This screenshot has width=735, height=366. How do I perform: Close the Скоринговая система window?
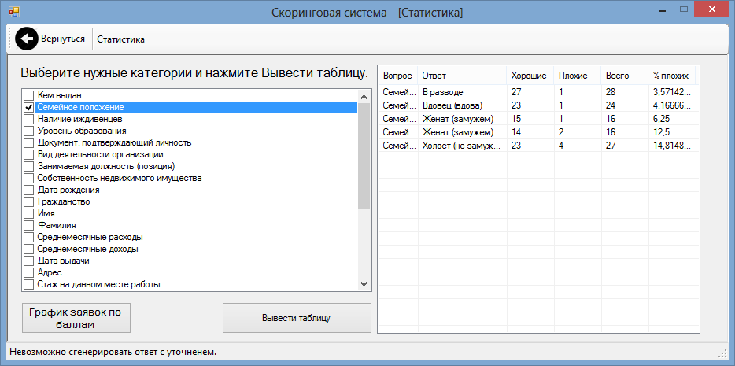[712, 9]
